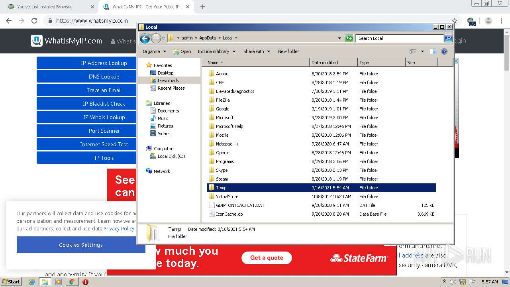The width and height of the screenshot is (510, 287).
Task: Expand the AppData breadcrumb arrow
Action: (219, 38)
